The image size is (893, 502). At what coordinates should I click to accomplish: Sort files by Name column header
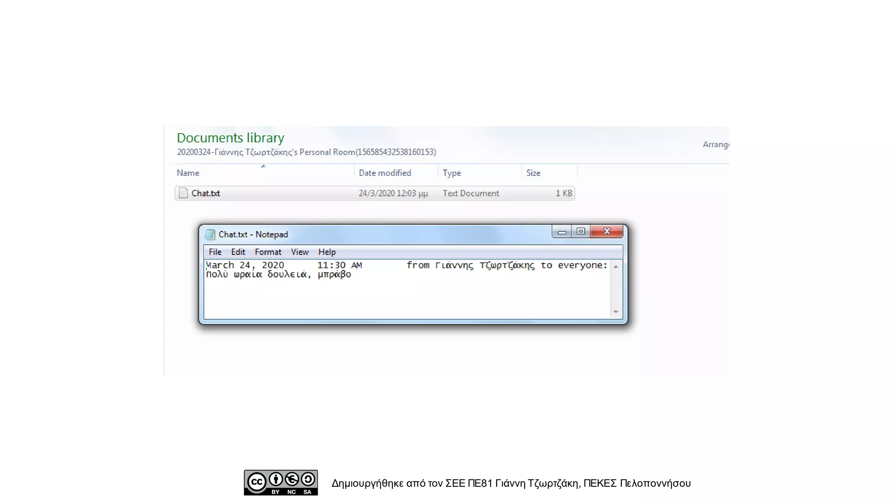188,173
